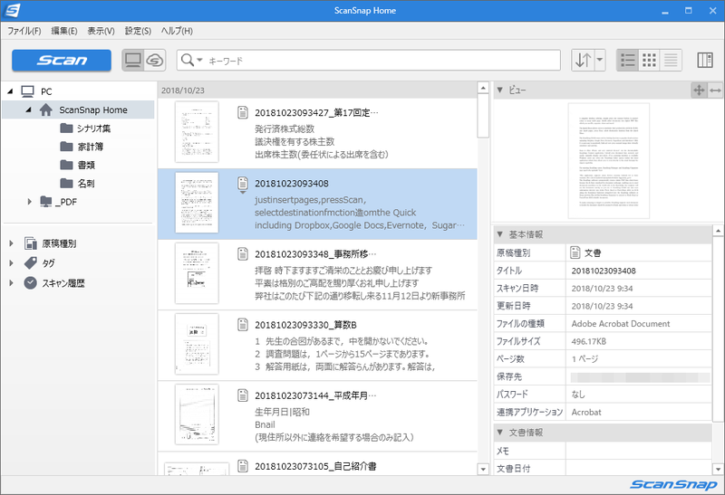The height and width of the screenshot is (495, 725).
Task: Open the 表示(V) menu
Action: pos(101,31)
